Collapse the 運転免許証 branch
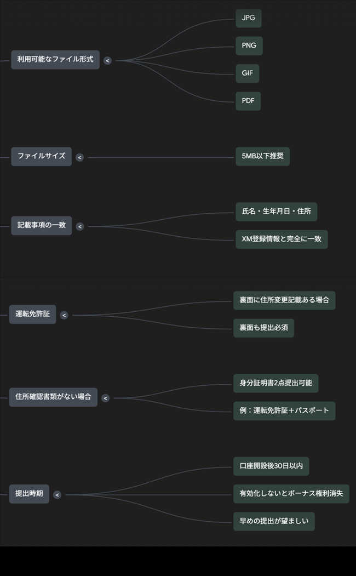Image resolution: width=356 pixels, height=576 pixels. tap(64, 315)
